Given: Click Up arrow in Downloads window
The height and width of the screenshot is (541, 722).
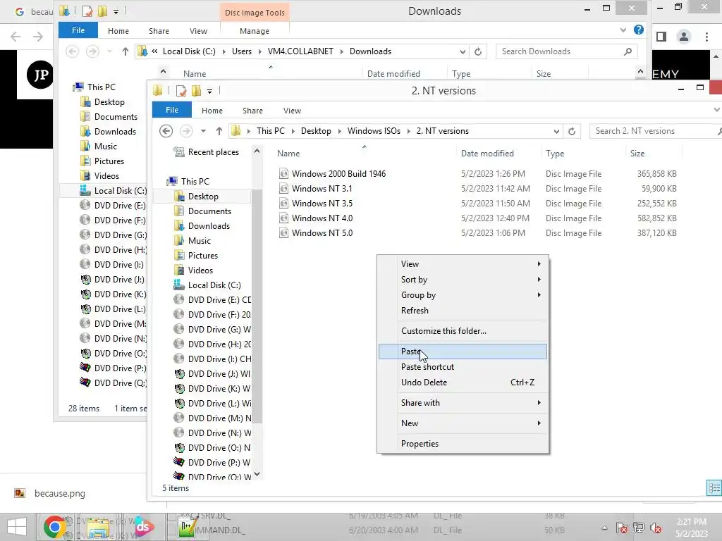Looking at the screenshot, I should click(126, 51).
